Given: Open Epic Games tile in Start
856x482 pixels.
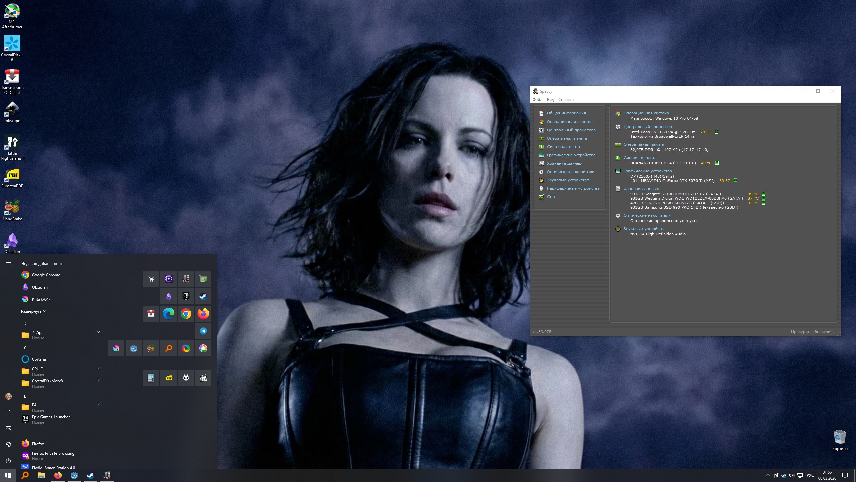Looking at the screenshot, I should (186, 296).
